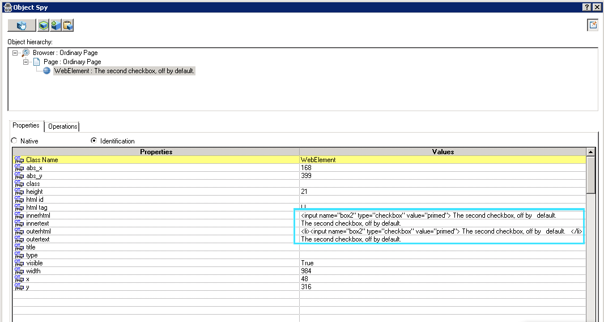
Task: Select WebElement second checkbox tree item
Action: pyautogui.click(x=124, y=71)
